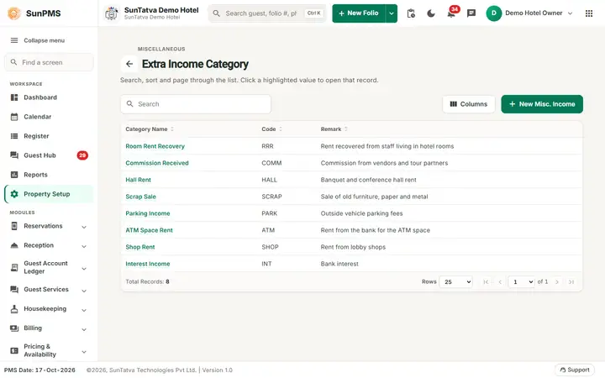The image size is (605, 378).
Task: Go to the last page
Action: (571, 282)
